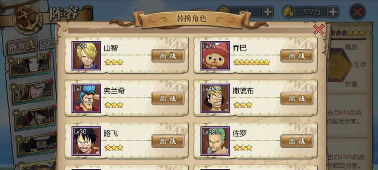The height and width of the screenshot is (170, 378).
Task: Deploy 山智 with the 出战 button
Action: tap(168, 56)
